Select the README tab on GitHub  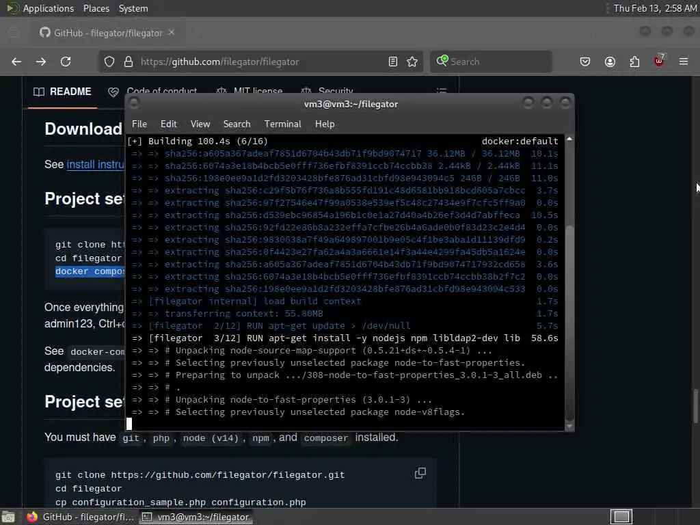coord(62,92)
